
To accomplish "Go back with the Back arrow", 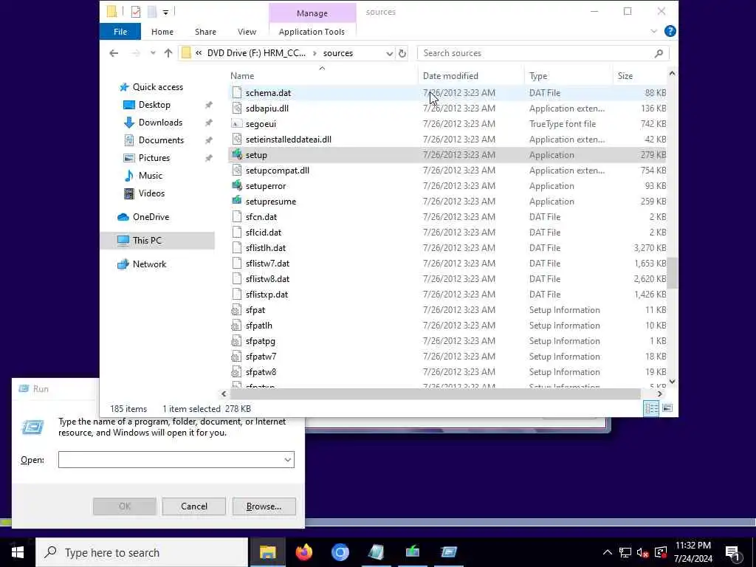I will click(114, 53).
